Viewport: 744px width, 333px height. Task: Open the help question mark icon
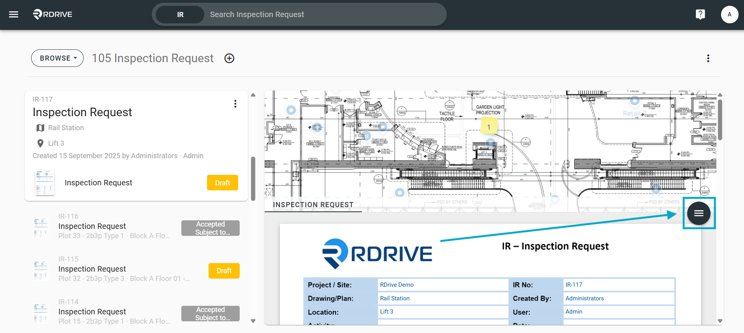700,14
